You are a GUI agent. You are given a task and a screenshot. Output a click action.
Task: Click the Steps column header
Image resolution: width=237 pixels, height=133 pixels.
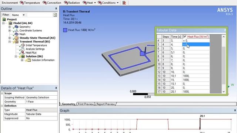point(166,37)
